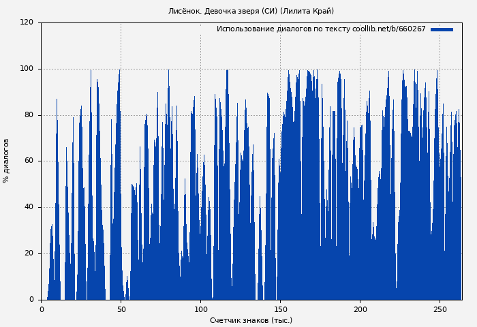Click the chart title "Лисёнок. Девочка зверя"
The width and height of the screenshot is (477, 327).
(x=215, y=11)
